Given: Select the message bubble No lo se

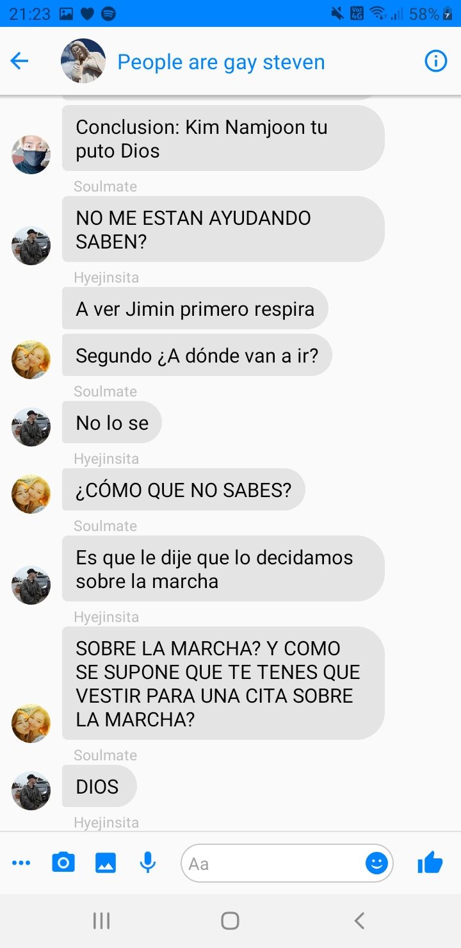Looking at the screenshot, I should (x=112, y=423).
